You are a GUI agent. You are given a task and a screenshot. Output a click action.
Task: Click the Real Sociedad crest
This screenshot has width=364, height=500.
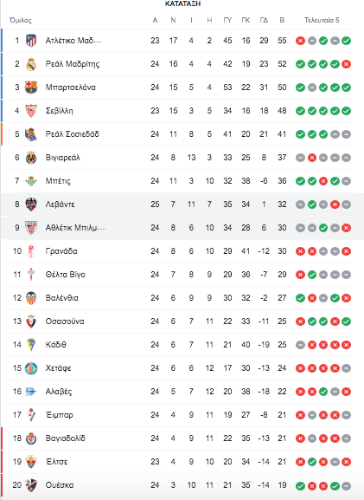tap(31, 134)
